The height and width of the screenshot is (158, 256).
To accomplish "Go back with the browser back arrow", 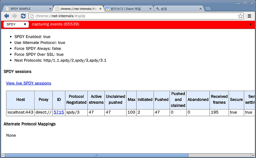I will click(6, 16).
